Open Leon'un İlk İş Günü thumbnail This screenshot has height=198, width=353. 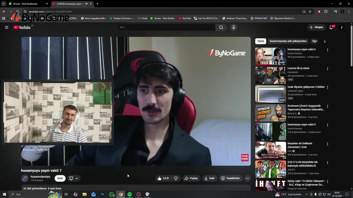coord(271,75)
